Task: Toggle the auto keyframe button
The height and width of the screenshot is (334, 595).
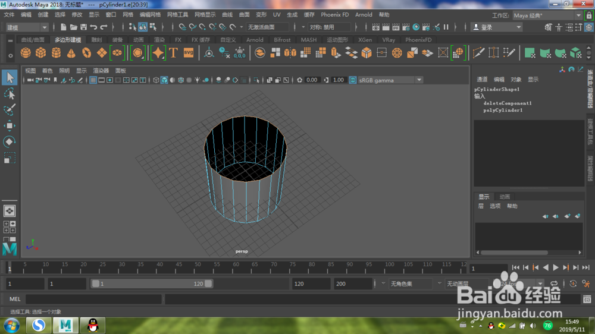Action: click(573, 283)
